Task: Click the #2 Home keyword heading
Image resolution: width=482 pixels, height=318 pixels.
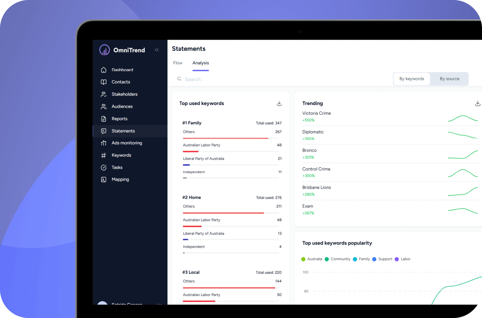Action: pos(191,197)
